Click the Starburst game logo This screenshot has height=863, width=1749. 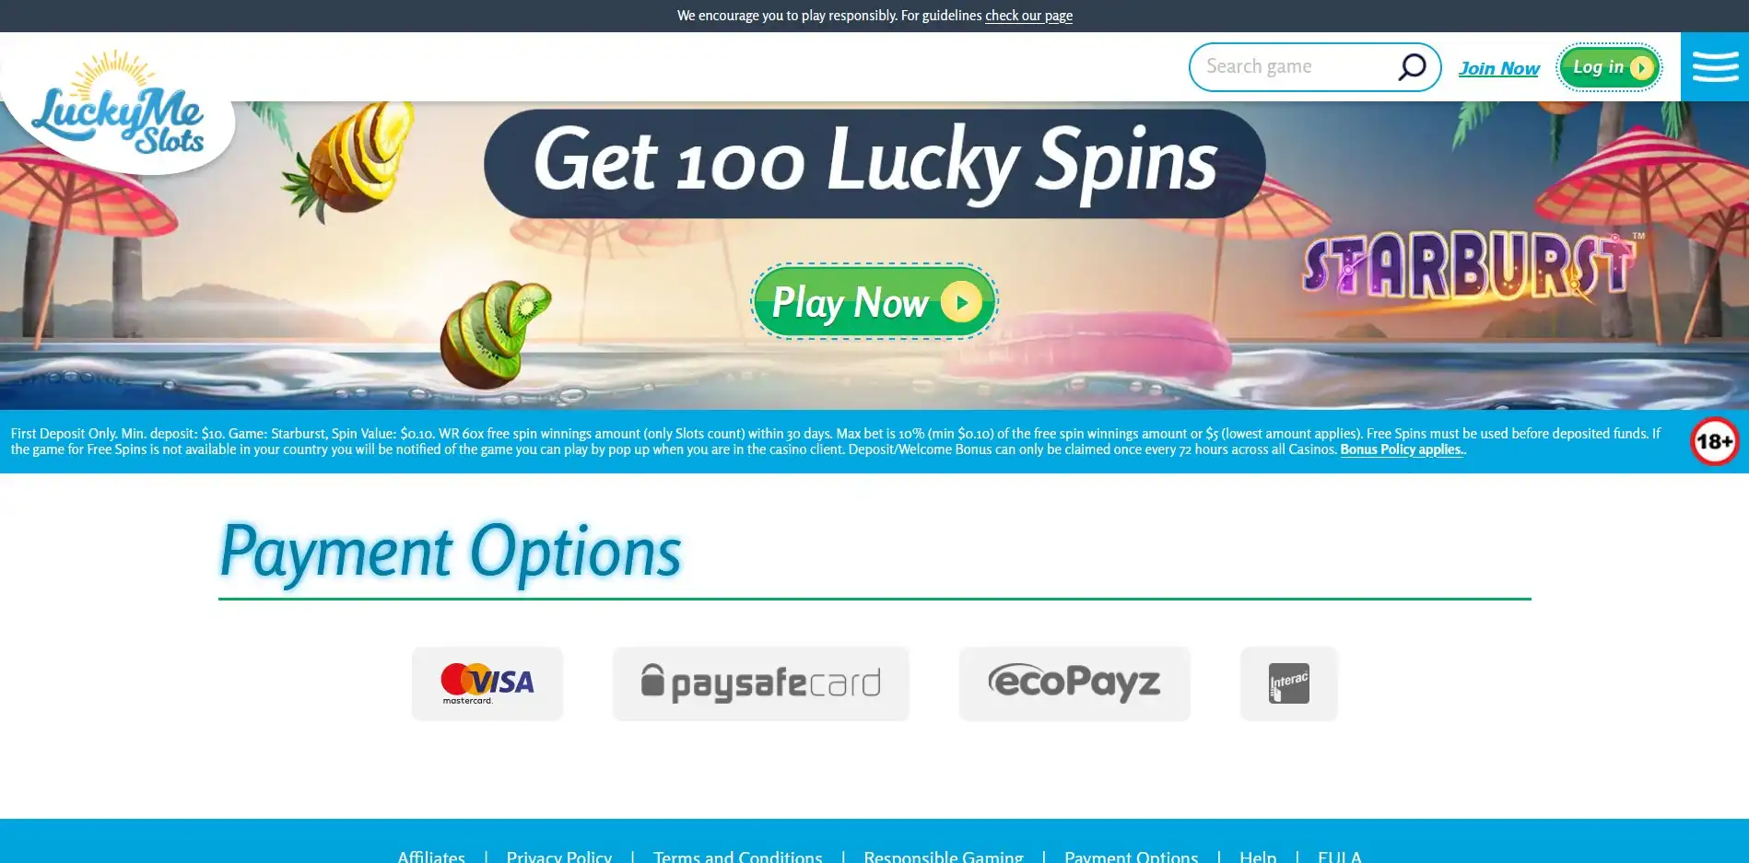tap(1470, 267)
